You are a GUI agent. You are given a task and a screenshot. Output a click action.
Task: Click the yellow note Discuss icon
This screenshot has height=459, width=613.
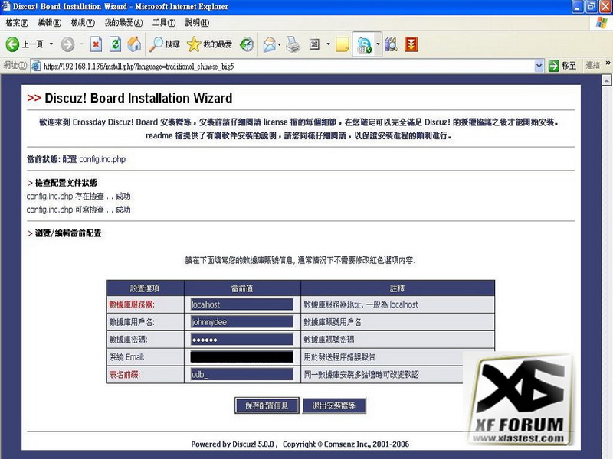342,44
